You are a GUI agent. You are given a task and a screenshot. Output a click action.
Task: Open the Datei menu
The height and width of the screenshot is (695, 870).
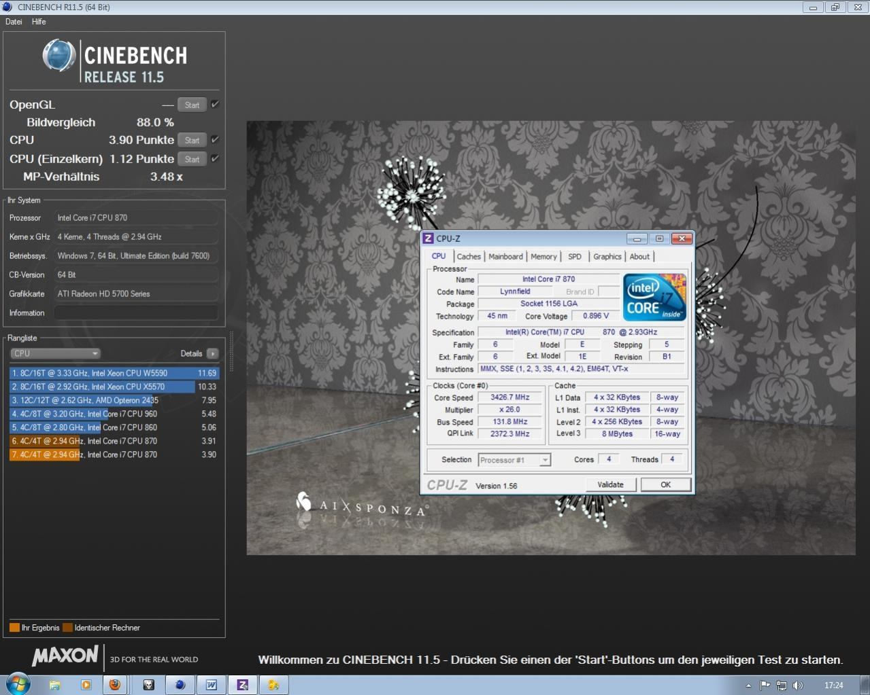(14, 22)
